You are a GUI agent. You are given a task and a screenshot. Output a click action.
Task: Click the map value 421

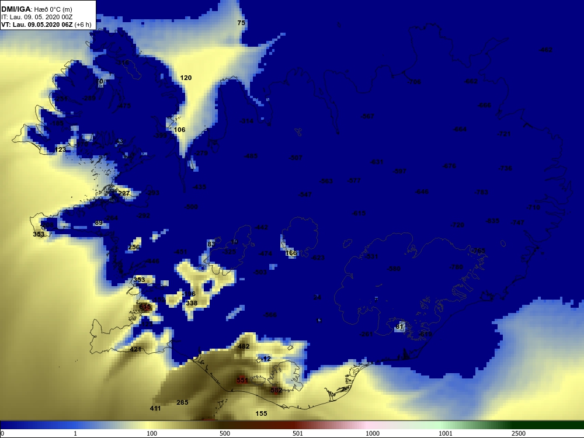coord(135,349)
